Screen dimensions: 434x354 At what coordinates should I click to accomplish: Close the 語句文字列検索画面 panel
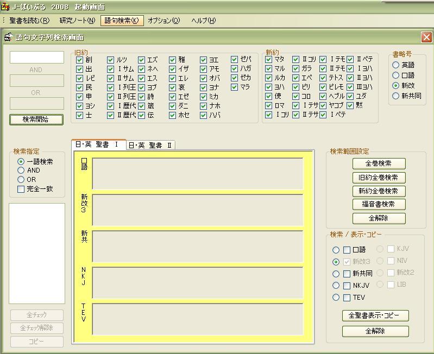click(426, 37)
